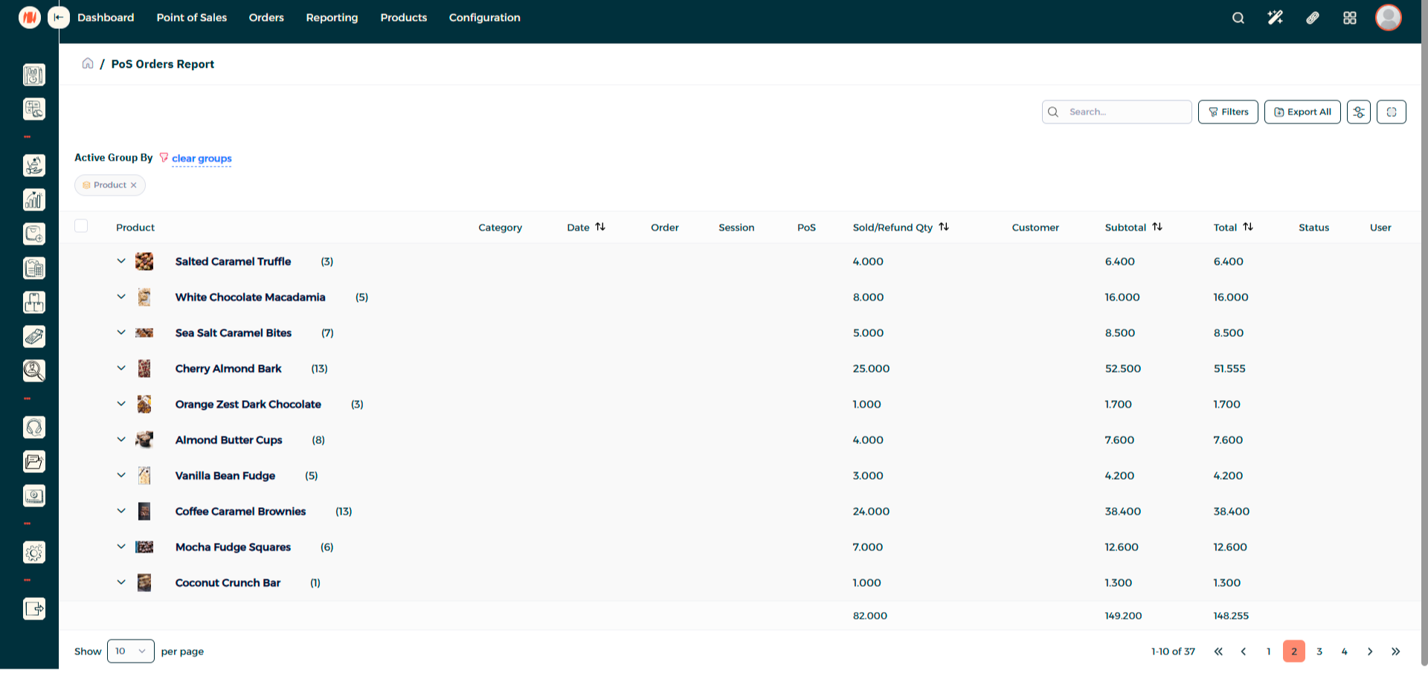Open the stacked boxes inventory sidebar icon
The image size is (1428, 679).
click(33, 302)
